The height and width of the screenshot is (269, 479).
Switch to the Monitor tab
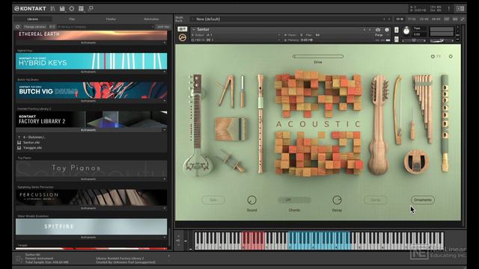111,19
